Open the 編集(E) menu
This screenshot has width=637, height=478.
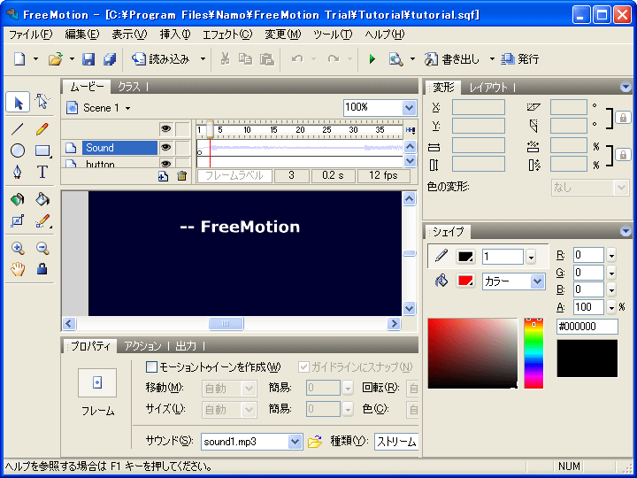point(82,35)
